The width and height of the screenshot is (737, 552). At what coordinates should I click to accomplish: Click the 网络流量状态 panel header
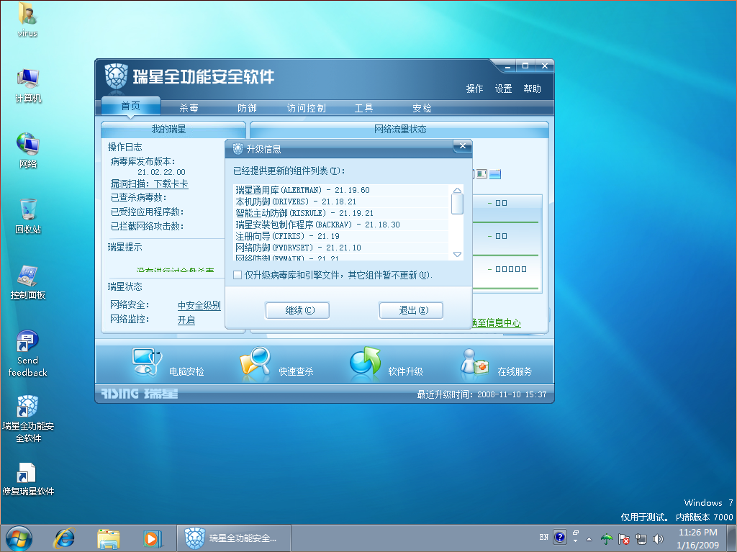click(399, 130)
